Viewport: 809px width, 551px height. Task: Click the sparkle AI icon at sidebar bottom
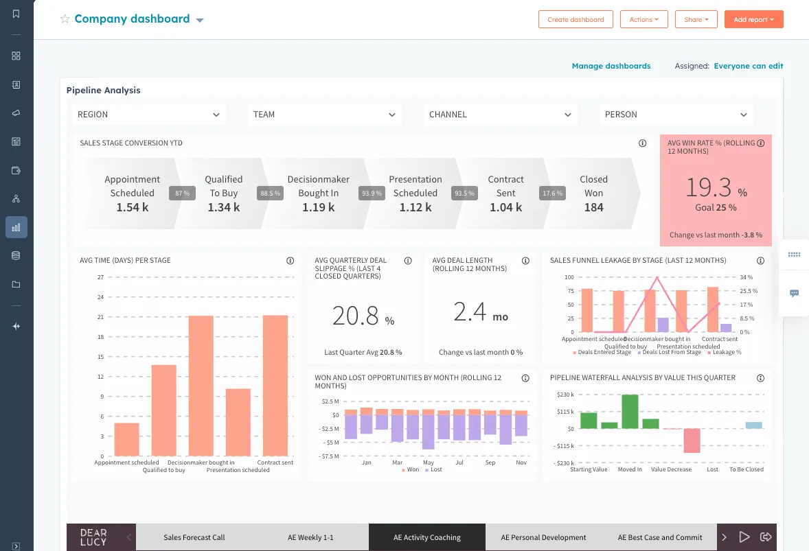coord(16,327)
